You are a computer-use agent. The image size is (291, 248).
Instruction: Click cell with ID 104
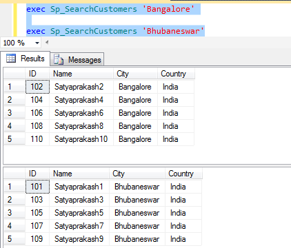pos(37,100)
